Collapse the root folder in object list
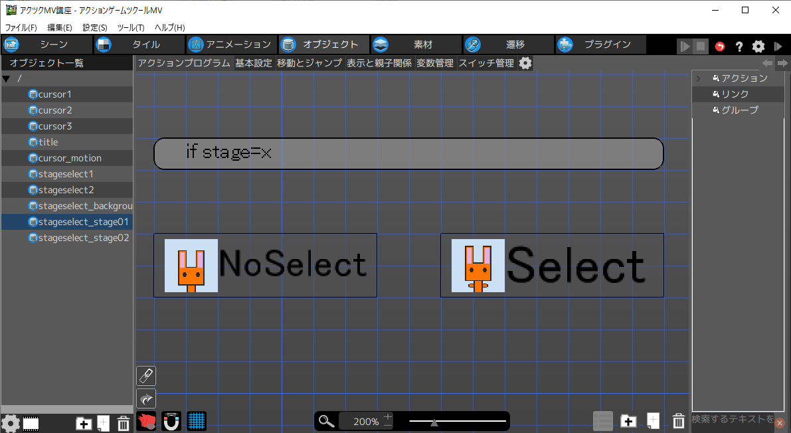 (6, 78)
